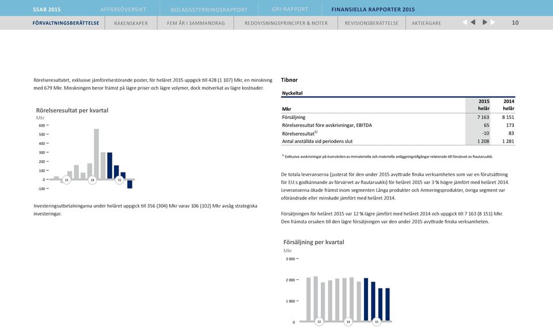
Task: Select EBITDA value 173
Action: (510, 125)
